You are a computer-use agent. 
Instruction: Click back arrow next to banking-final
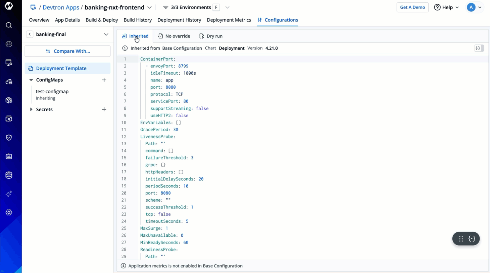click(30, 34)
